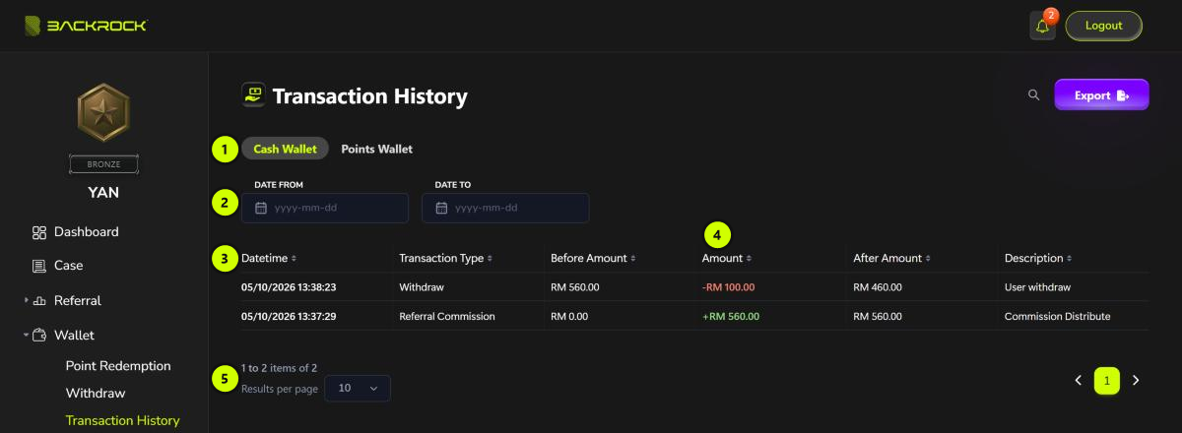Click the Case icon in sidebar

tap(39, 266)
